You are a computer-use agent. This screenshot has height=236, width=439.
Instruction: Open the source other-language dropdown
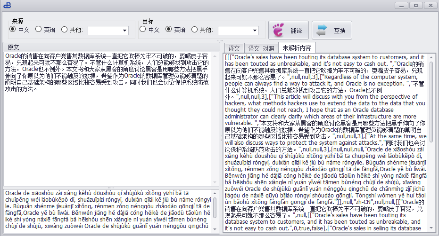(x=124, y=31)
